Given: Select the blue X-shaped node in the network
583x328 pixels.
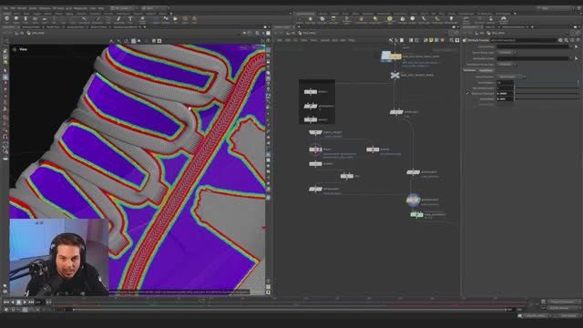Looking at the screenshot, I should [394, 76].
